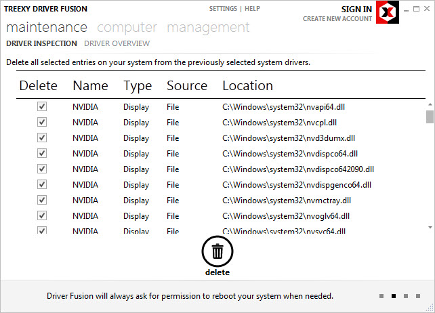This screenshot has height=313, width=435.
Task: Toggle the nvd3dumx.dll checkbox
Action: click(42, 138)
